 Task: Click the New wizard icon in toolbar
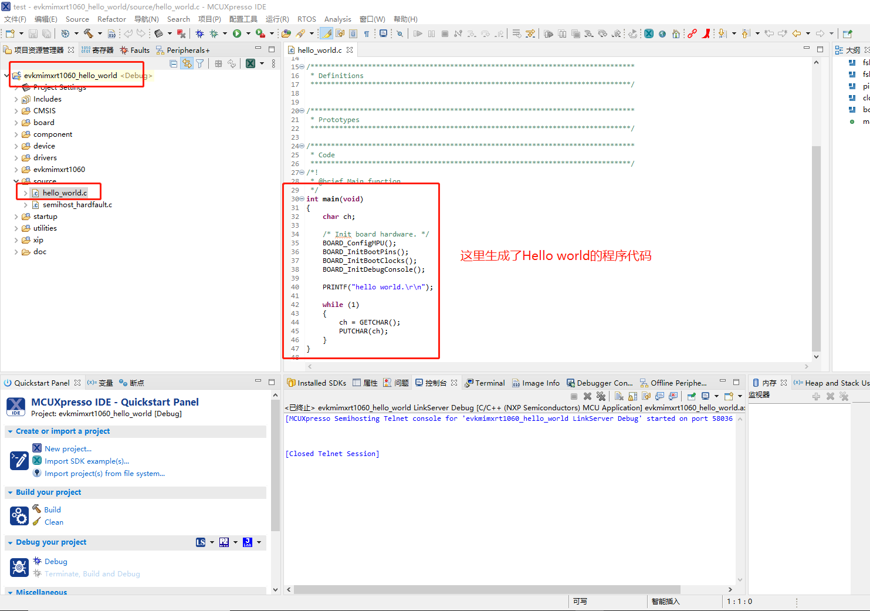tap(10, 33)
